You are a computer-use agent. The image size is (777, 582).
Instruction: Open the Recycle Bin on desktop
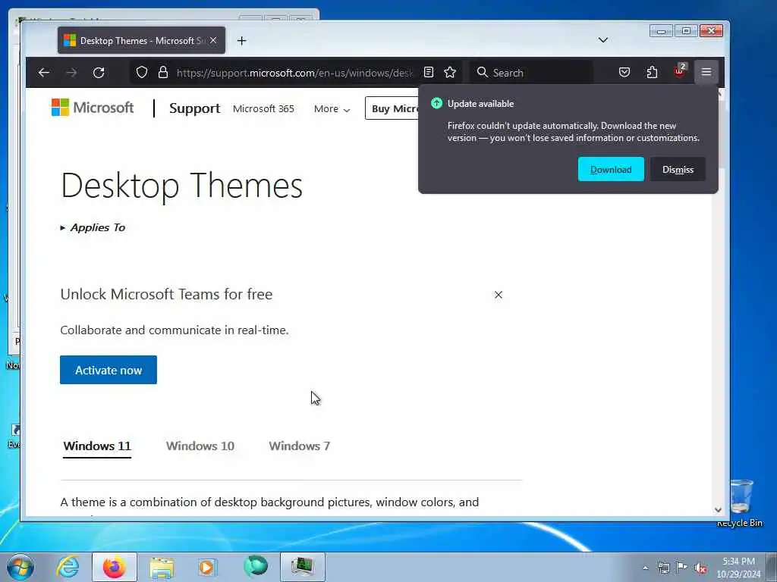pyautogui.click(x=741, y=502)
